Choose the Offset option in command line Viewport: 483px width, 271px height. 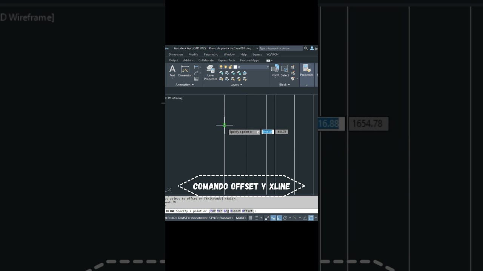click(x=247, y=211)
